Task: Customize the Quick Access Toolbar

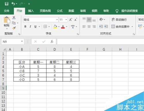Action: [29, 4]
